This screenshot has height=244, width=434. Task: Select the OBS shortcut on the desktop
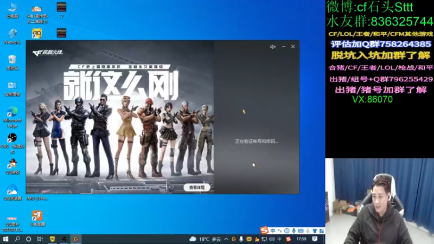12,143
